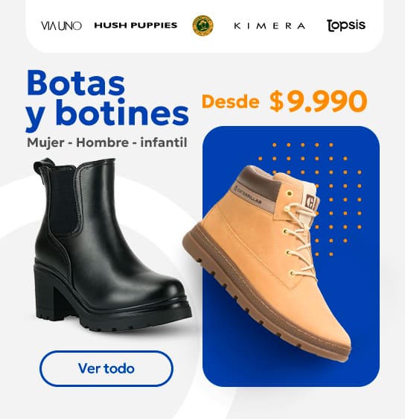
Task: Open the Topsis brand logo
Action: click(x=345, y=25)
